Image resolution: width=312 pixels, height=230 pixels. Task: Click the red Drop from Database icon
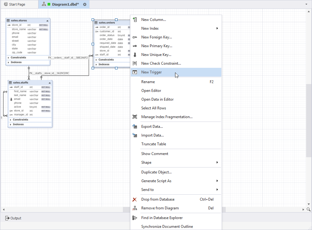135,199
